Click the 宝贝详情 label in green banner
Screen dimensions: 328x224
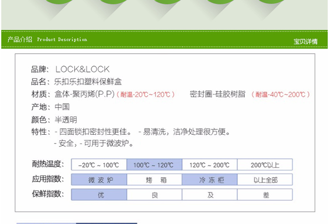[305, 42]
